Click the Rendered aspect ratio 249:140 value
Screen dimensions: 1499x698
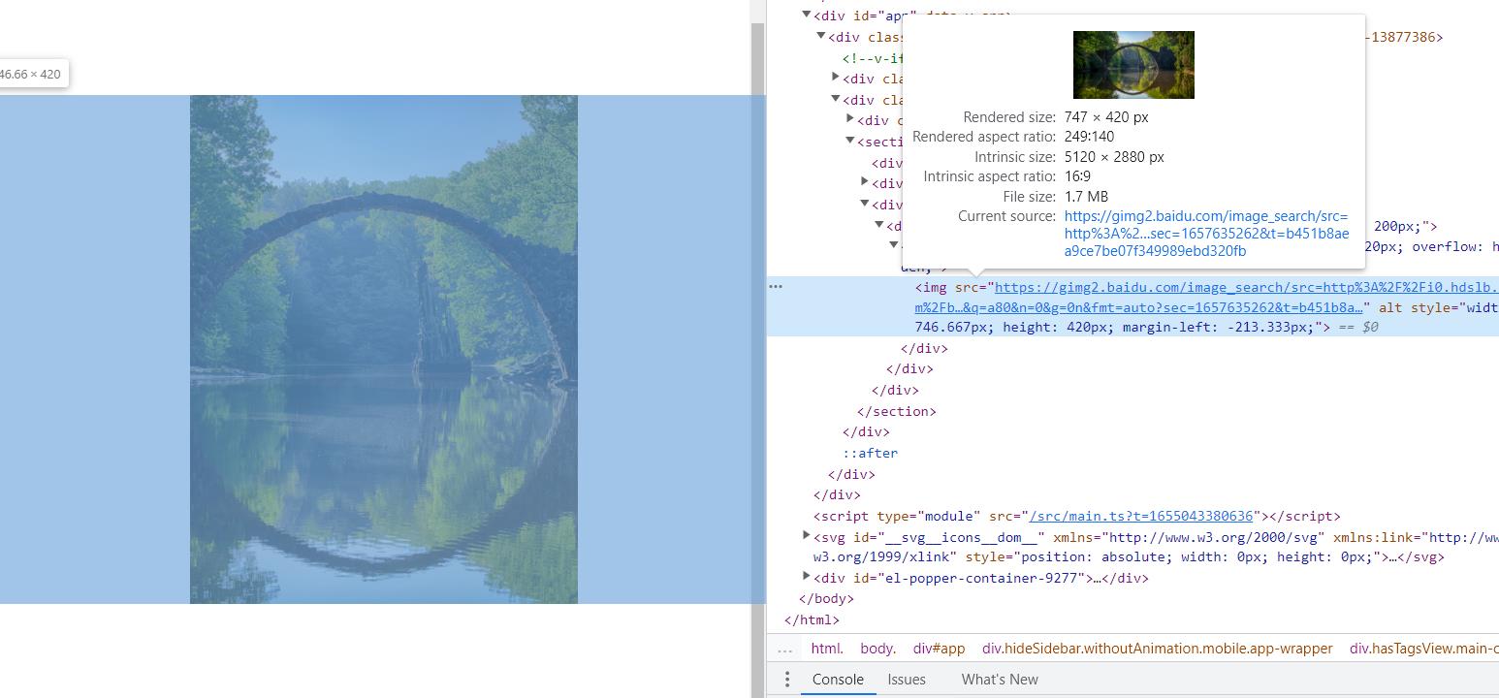click(x=1089, y=137)
